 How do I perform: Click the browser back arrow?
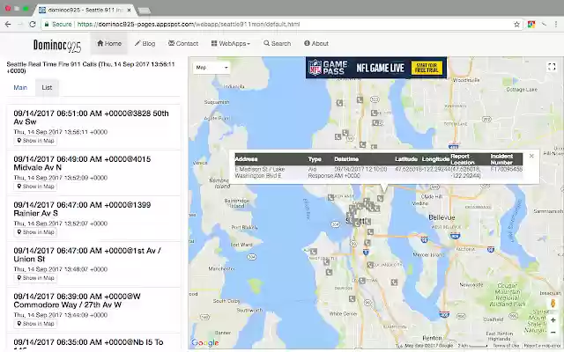pos(8,25)
